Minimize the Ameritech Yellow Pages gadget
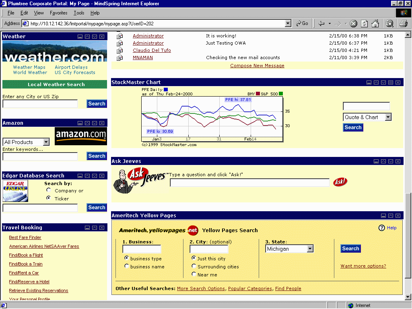 383,216
